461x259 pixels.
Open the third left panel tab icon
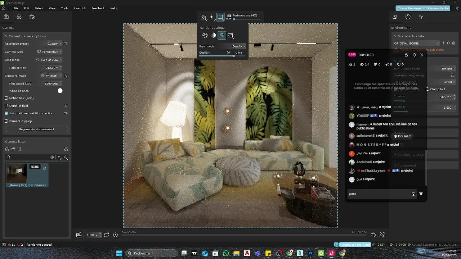32,17
